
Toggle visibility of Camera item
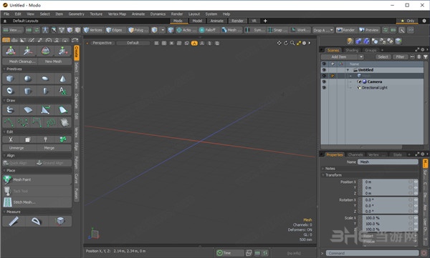point(324,81)
